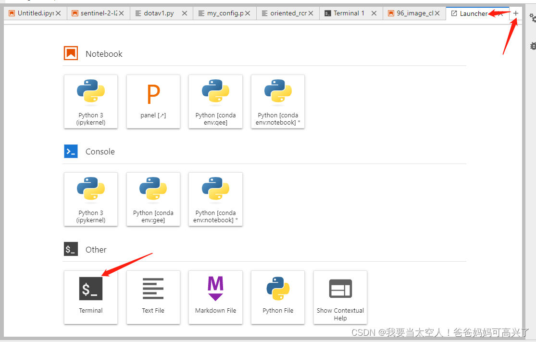Click the Console section prompt icon
536x342 pixels.
(x=71, y=151)
